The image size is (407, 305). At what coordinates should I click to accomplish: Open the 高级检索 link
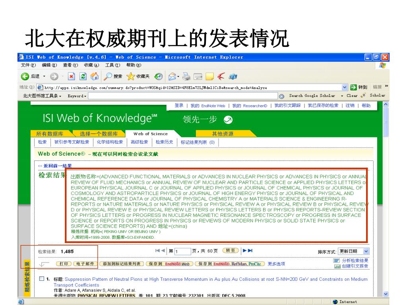(x=139, y=142)
